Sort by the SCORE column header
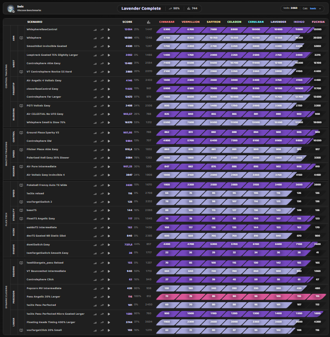 click(127, 22)
